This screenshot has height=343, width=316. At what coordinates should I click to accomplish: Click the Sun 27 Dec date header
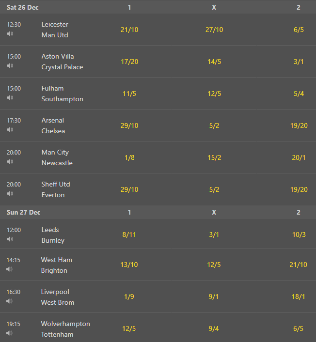pyautogui.click(x=23, y=212)
